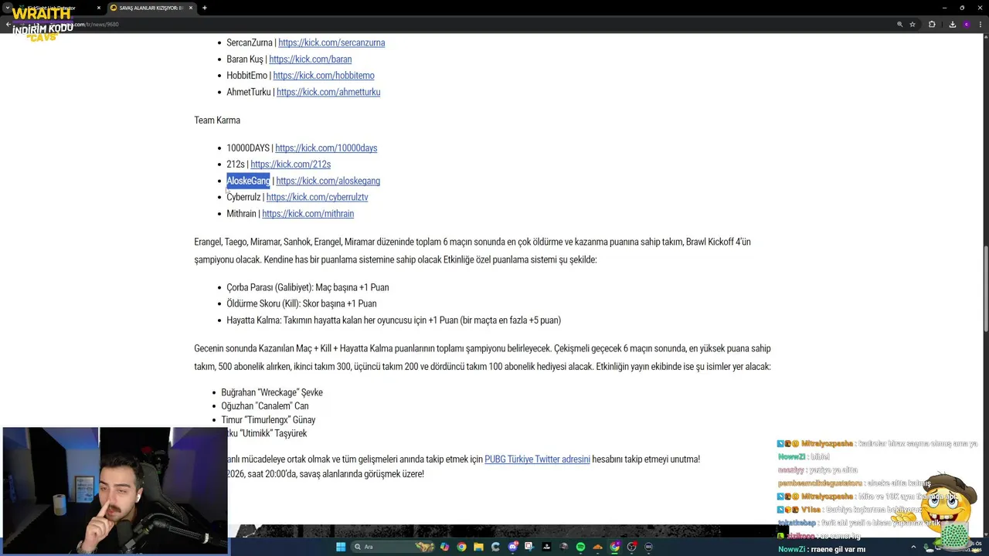Open the kick.com/212s link
This screenshot has height=556, width=989.
[291, 164]
